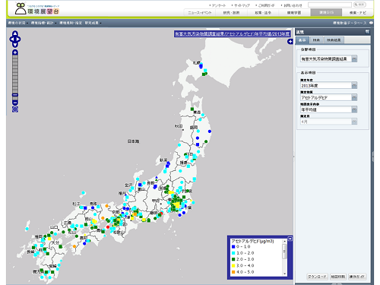The height and width of the screenshot is (285, 380).
Task: Open the 環境数値データベース link
Action: tap(350, 23)
